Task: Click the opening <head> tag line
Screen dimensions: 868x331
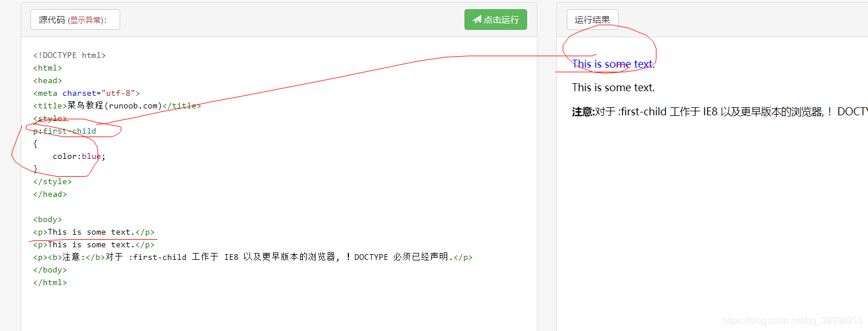Action: point(48,81)
